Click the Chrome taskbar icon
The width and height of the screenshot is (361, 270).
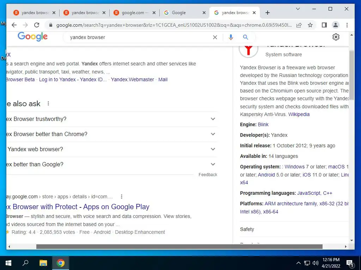pos(61,263)
